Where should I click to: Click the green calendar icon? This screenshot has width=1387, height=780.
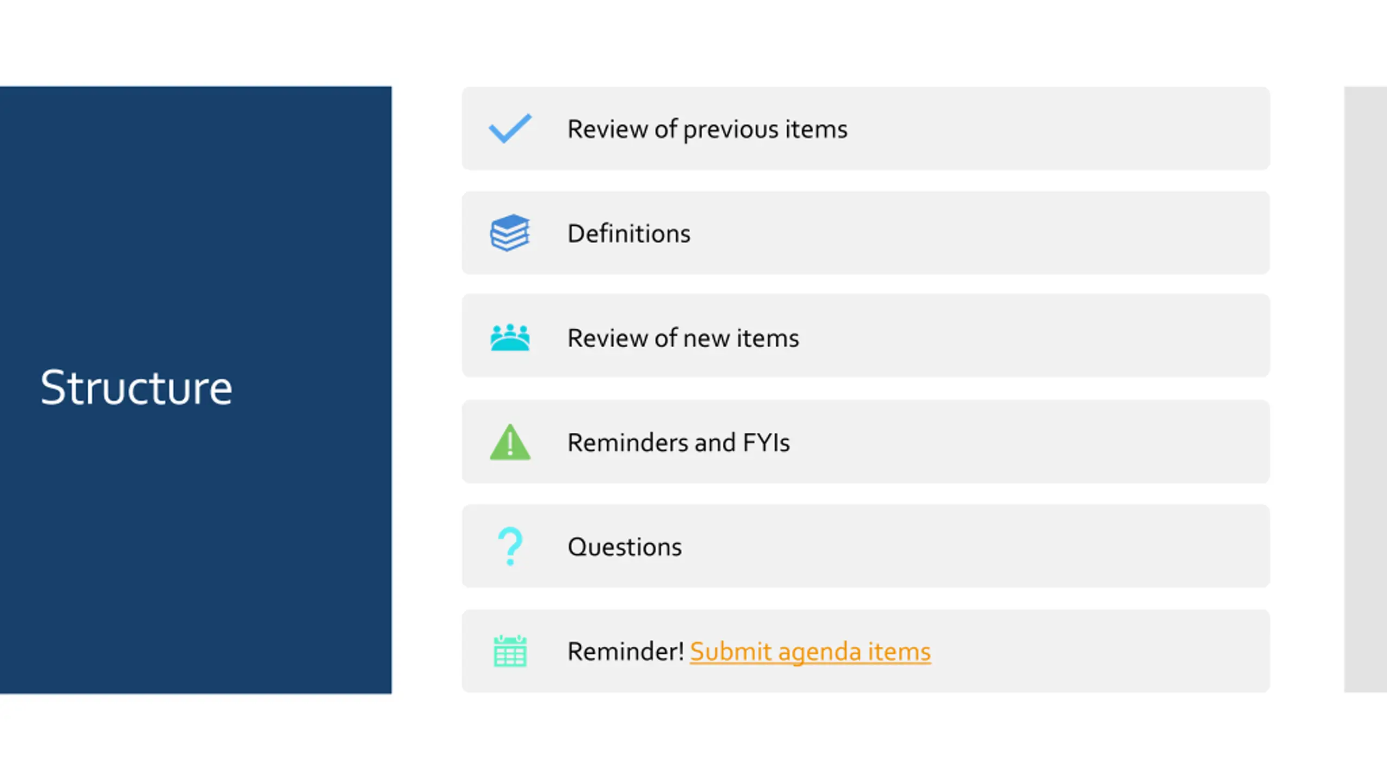(x=510, y=651)
